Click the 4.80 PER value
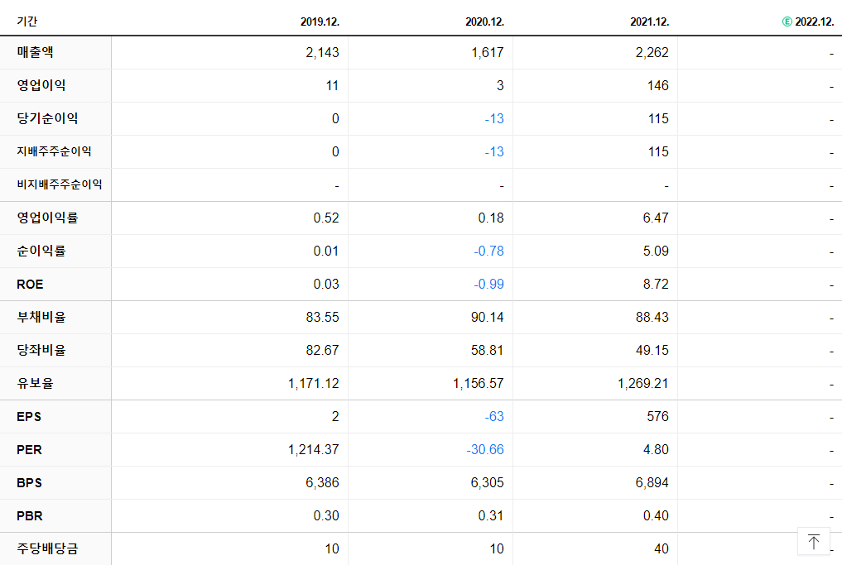This screenshot has height=565, width=842. (656, 450)
